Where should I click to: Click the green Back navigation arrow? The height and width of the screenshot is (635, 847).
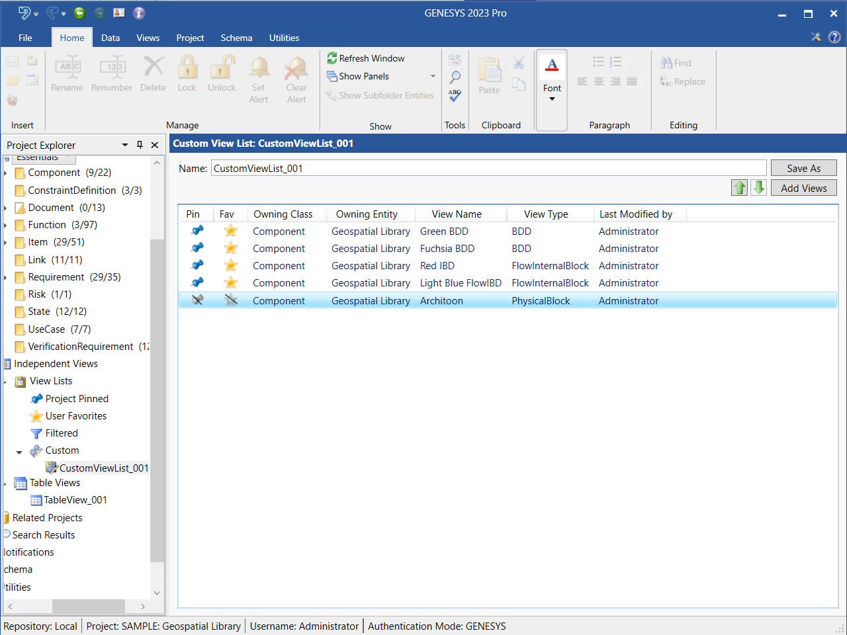point(79,13)
